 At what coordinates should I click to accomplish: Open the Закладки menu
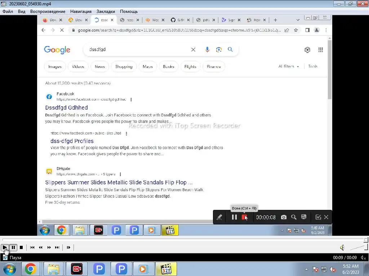[x=106, y=11]
